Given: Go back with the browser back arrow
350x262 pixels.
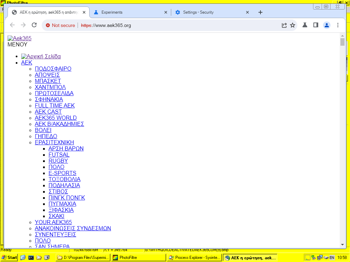Looking at the screenshot, I should pos(12,25).
